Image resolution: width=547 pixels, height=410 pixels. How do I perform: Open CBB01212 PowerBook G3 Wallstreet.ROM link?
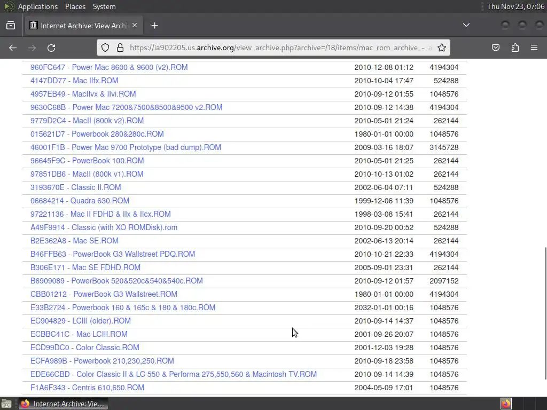(x=104, y=294)
